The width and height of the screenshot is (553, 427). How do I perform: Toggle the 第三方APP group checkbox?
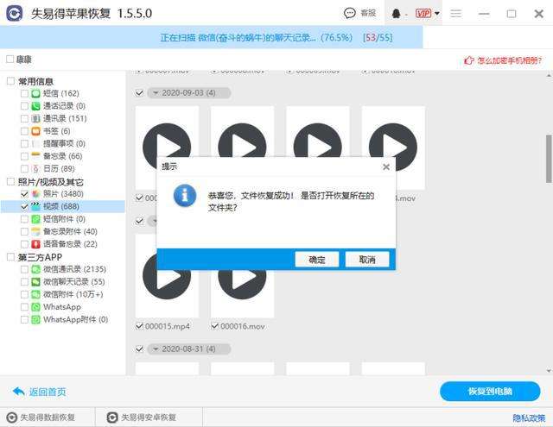(10, 256)
